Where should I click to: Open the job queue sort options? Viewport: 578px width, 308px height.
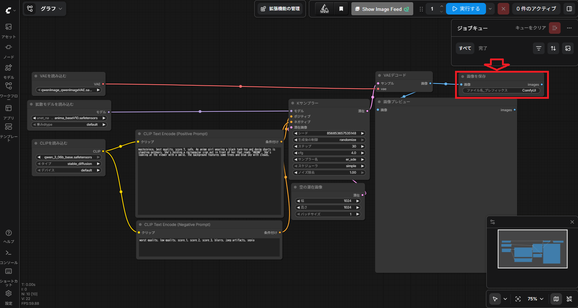(x=553, y=48)
